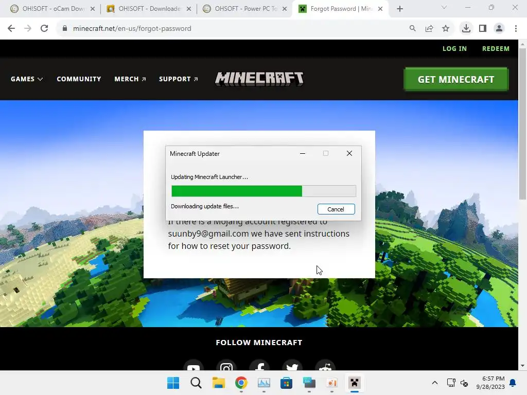Open Windows taskbar search

pos(196,383)
